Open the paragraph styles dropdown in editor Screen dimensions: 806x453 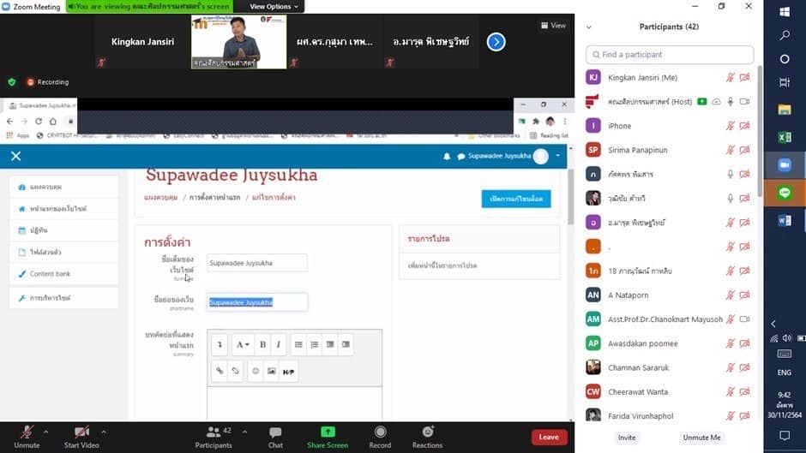coord(243,344)
